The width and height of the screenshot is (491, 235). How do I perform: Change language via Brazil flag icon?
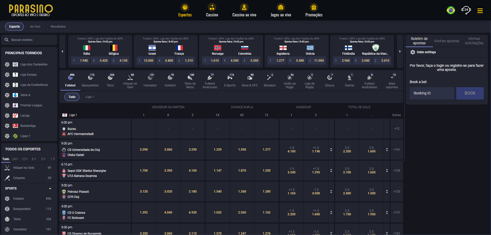451,10
